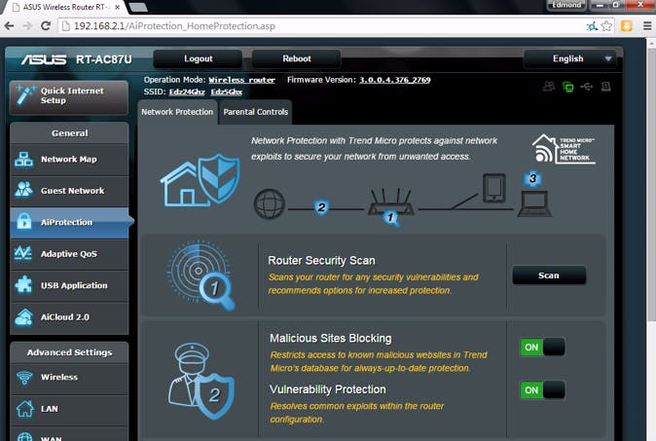Image resolution: width=656 pixels, height=441 pixels.
Task: Reload the browser page
Action: pyautogui.click(x=46, y=26)
